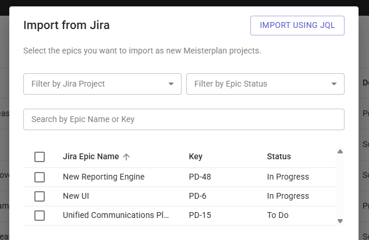Select the New Reporting Engine epic name
The height and width of the screenshot is (240, 369).
tap(104, 177)
